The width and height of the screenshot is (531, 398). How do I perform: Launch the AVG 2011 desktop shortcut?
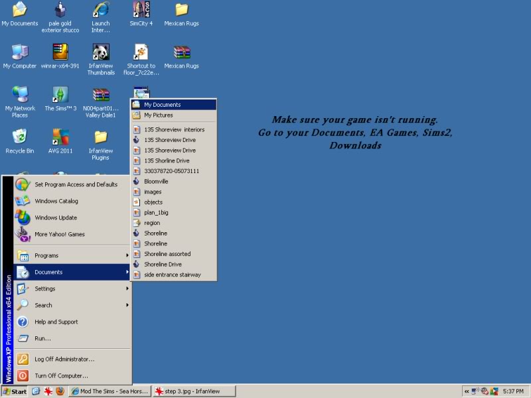[60, 141]
